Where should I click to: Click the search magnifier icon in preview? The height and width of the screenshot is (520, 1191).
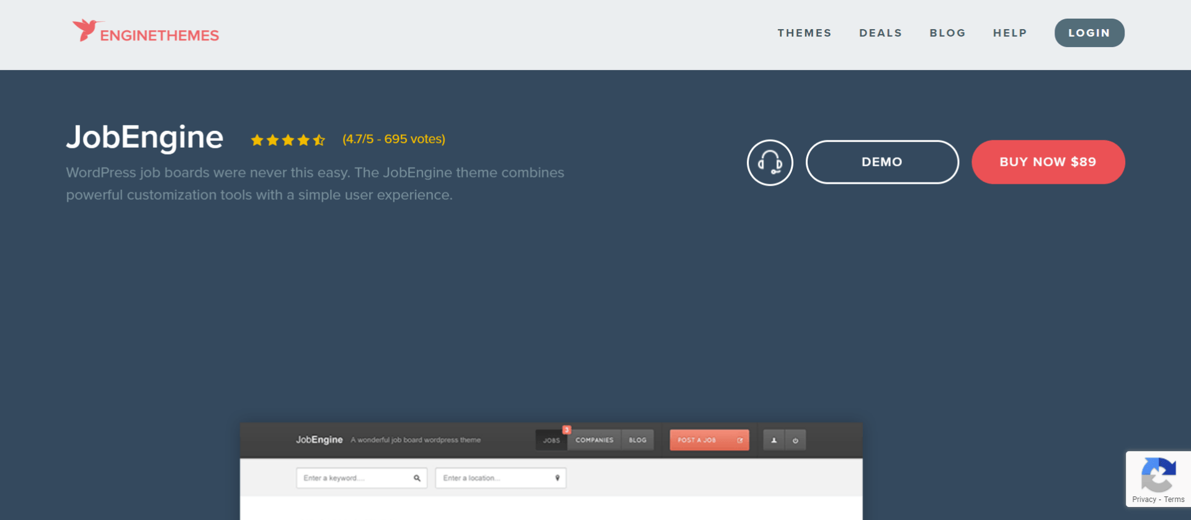pos(417,478)
